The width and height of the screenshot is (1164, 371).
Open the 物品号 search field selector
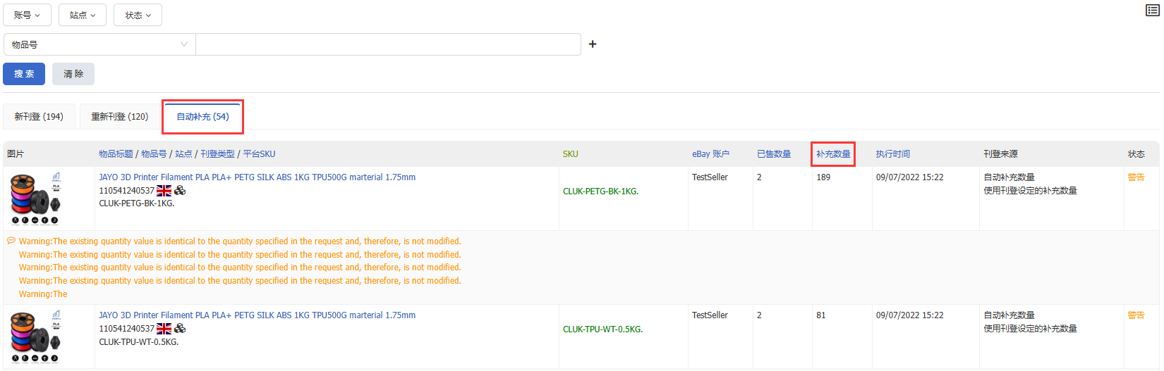[x=99, y=44]
